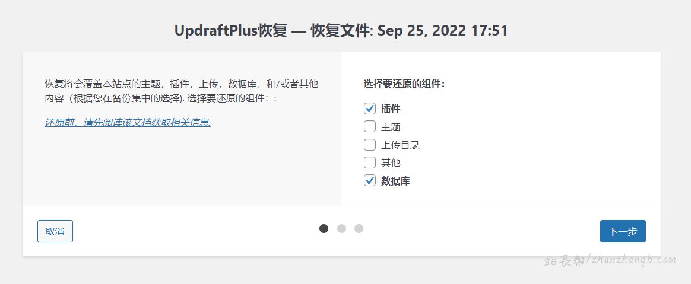
Task: Jump to the second step indicator dot
Action: 341,228
